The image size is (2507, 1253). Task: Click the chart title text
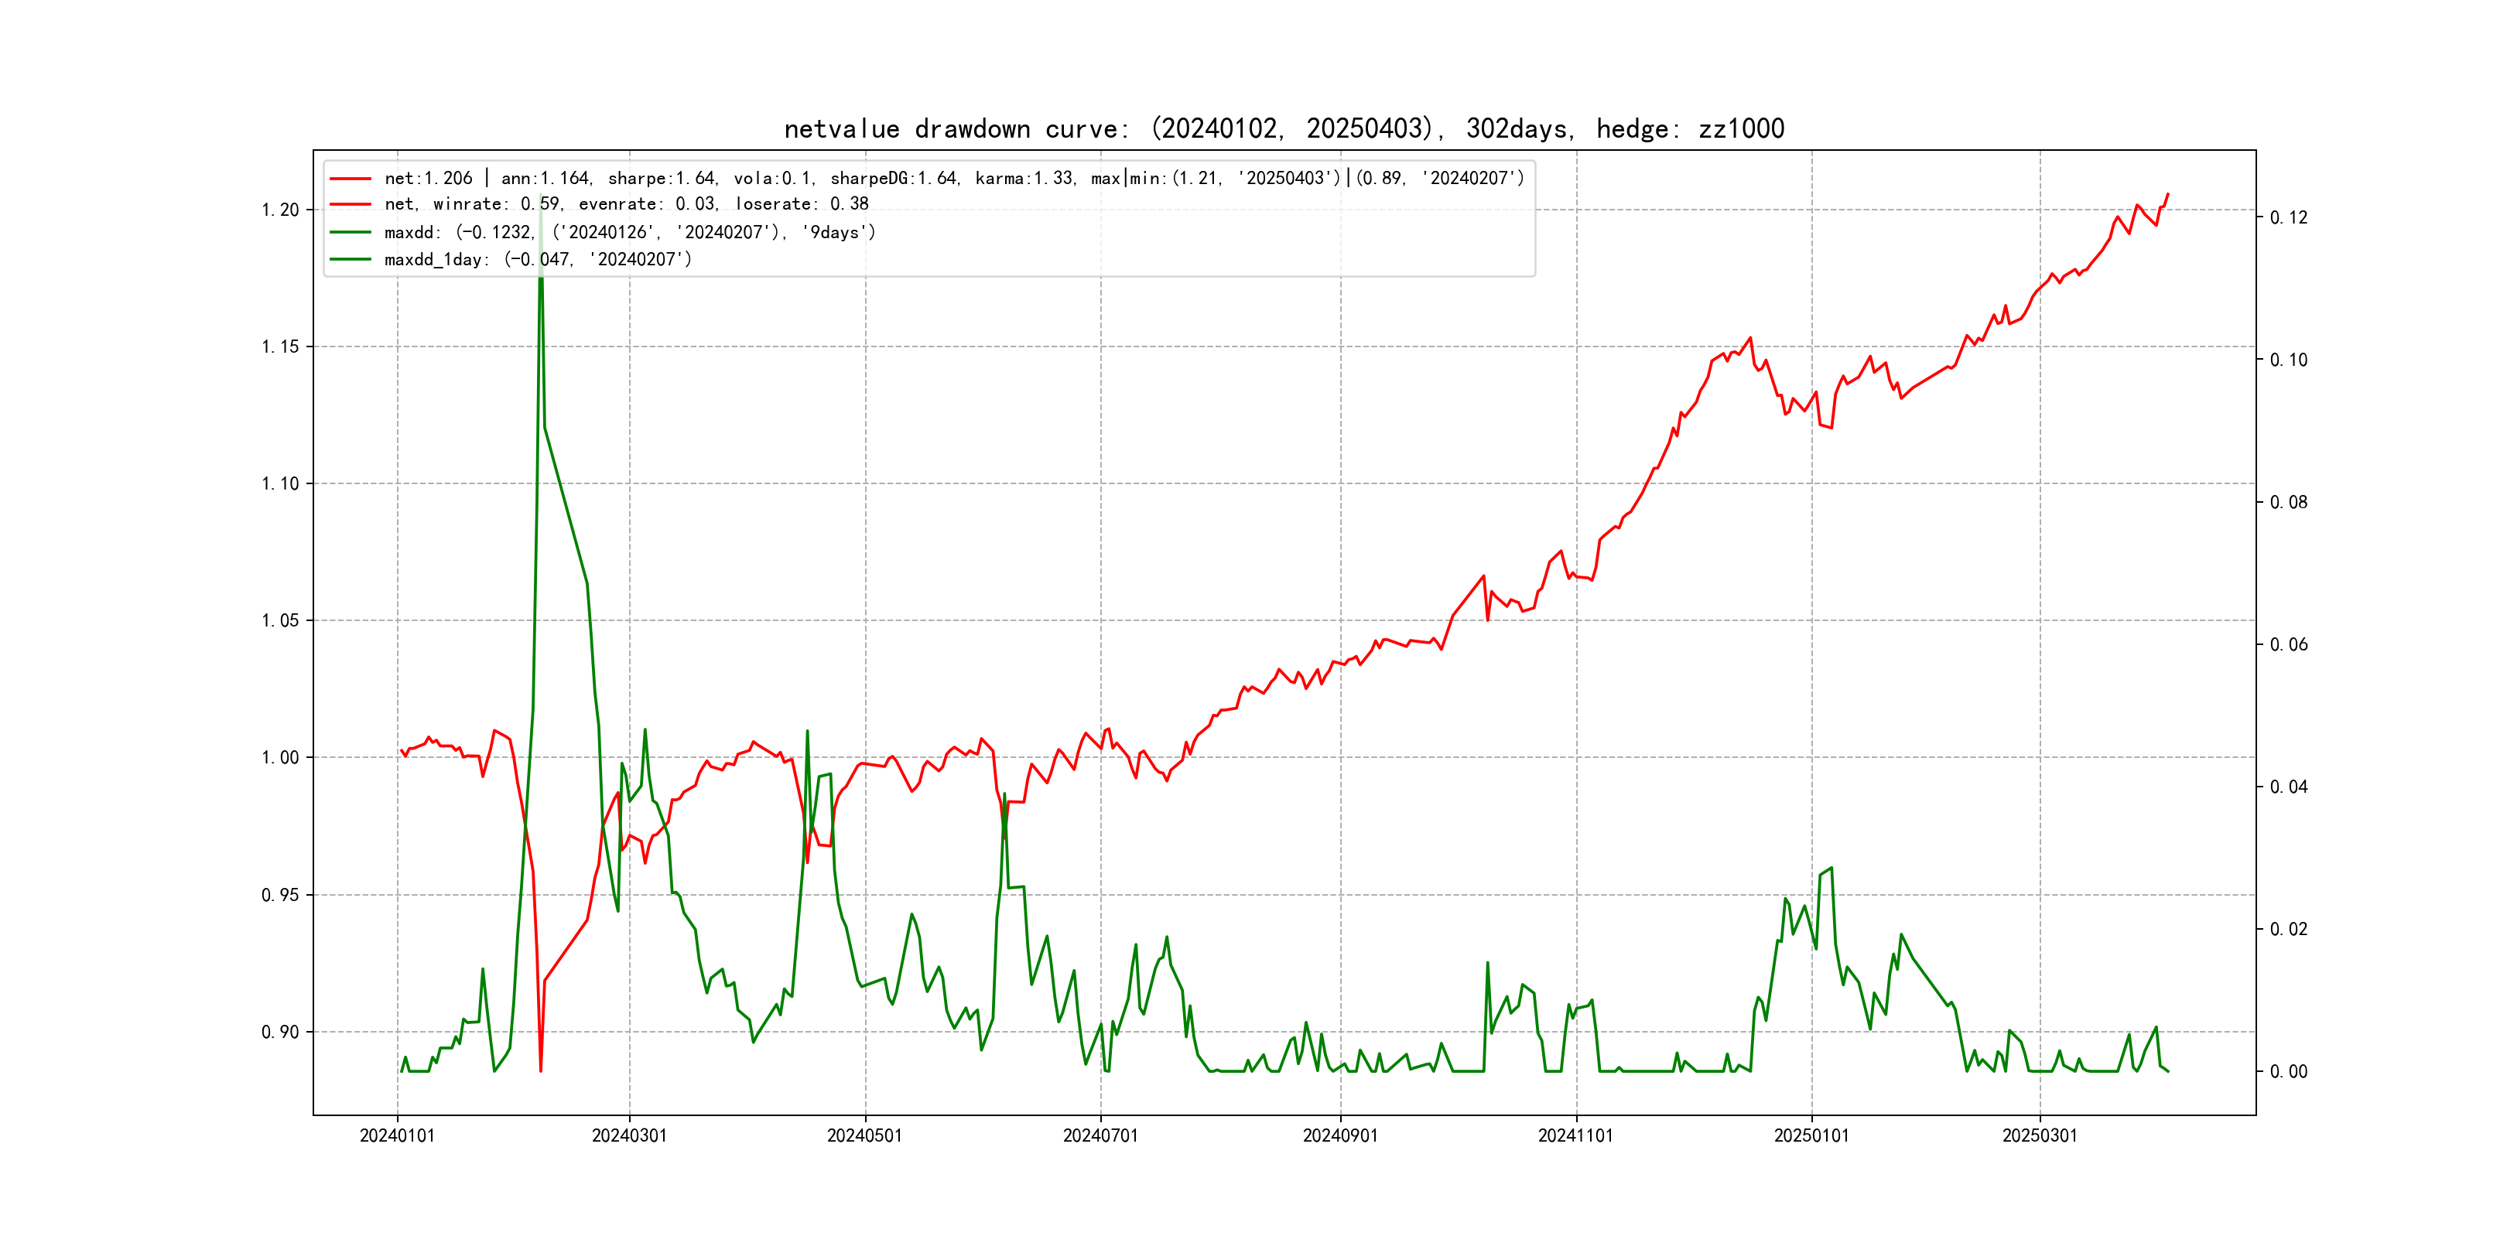[x=1284, y=128]
